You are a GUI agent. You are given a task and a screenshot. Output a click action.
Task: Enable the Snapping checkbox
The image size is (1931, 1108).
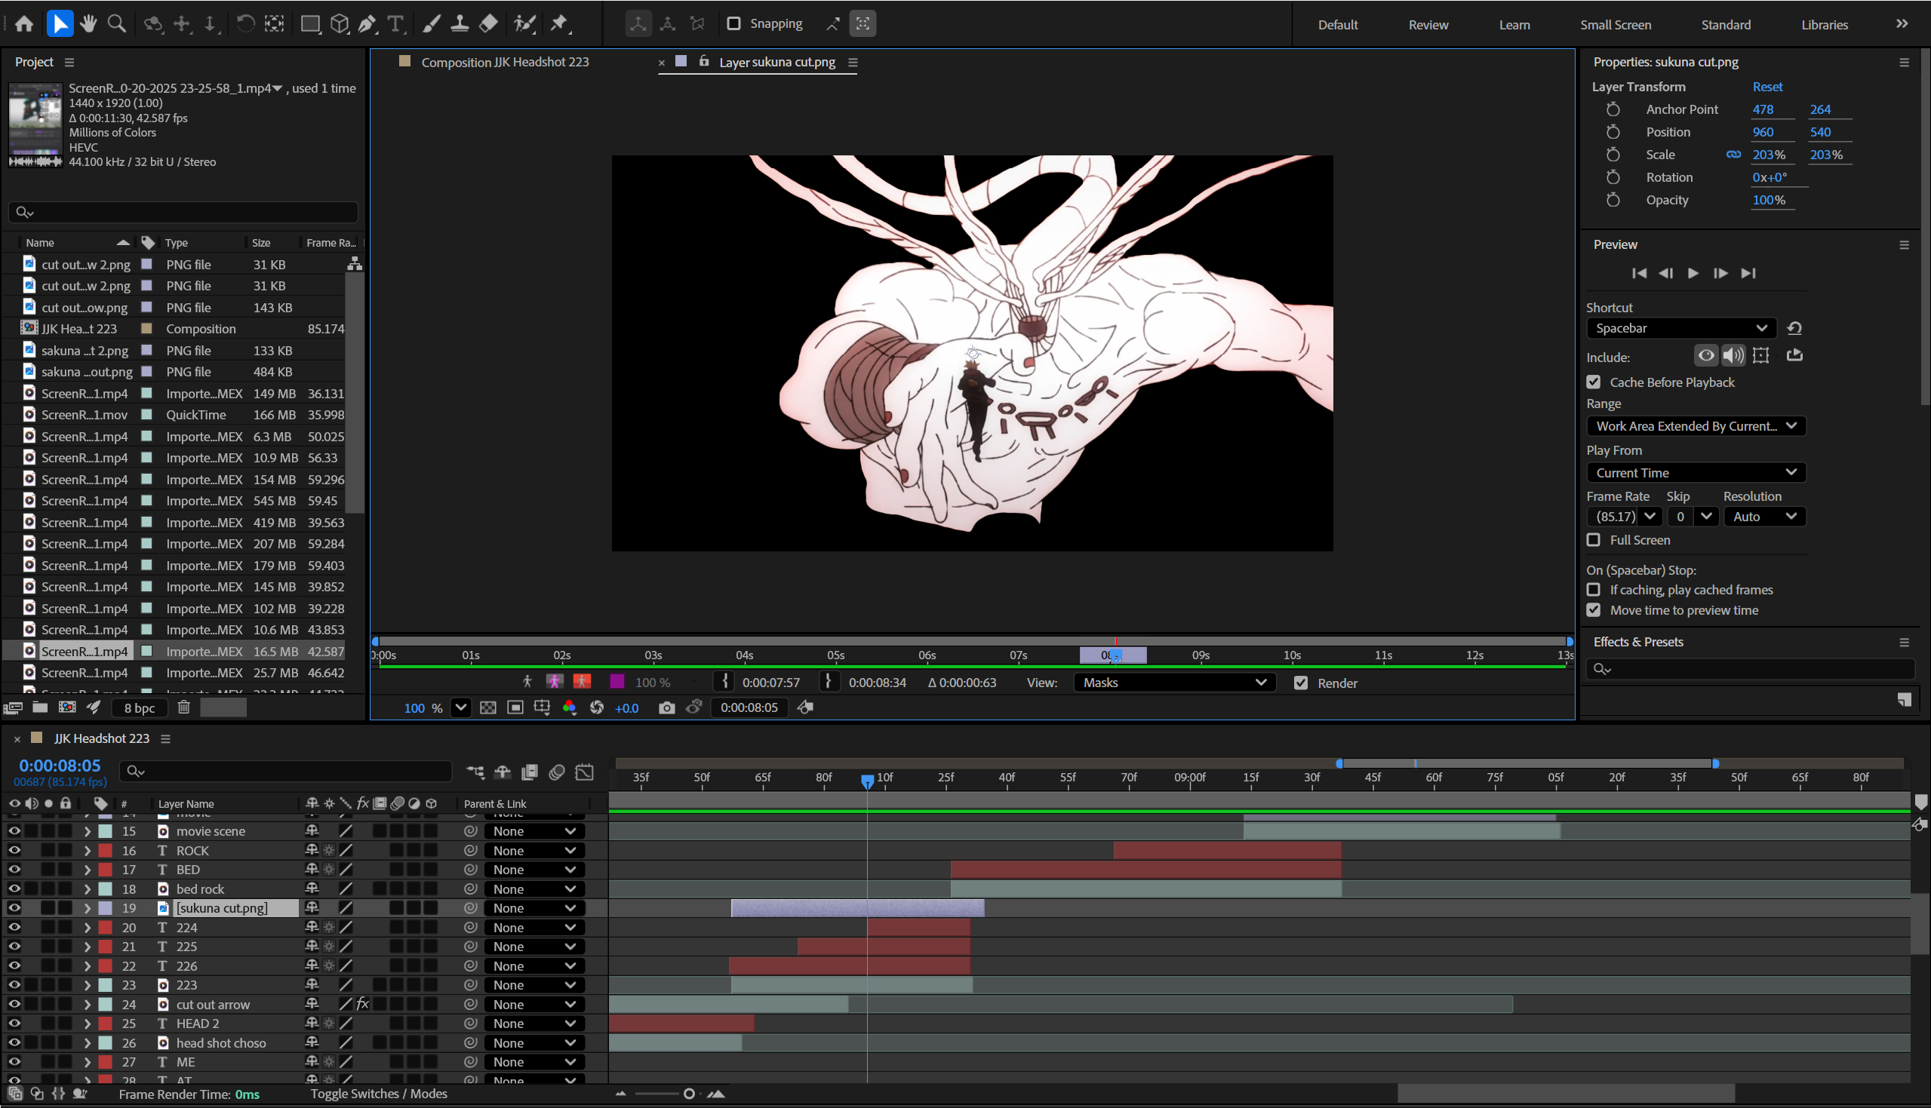733,23
